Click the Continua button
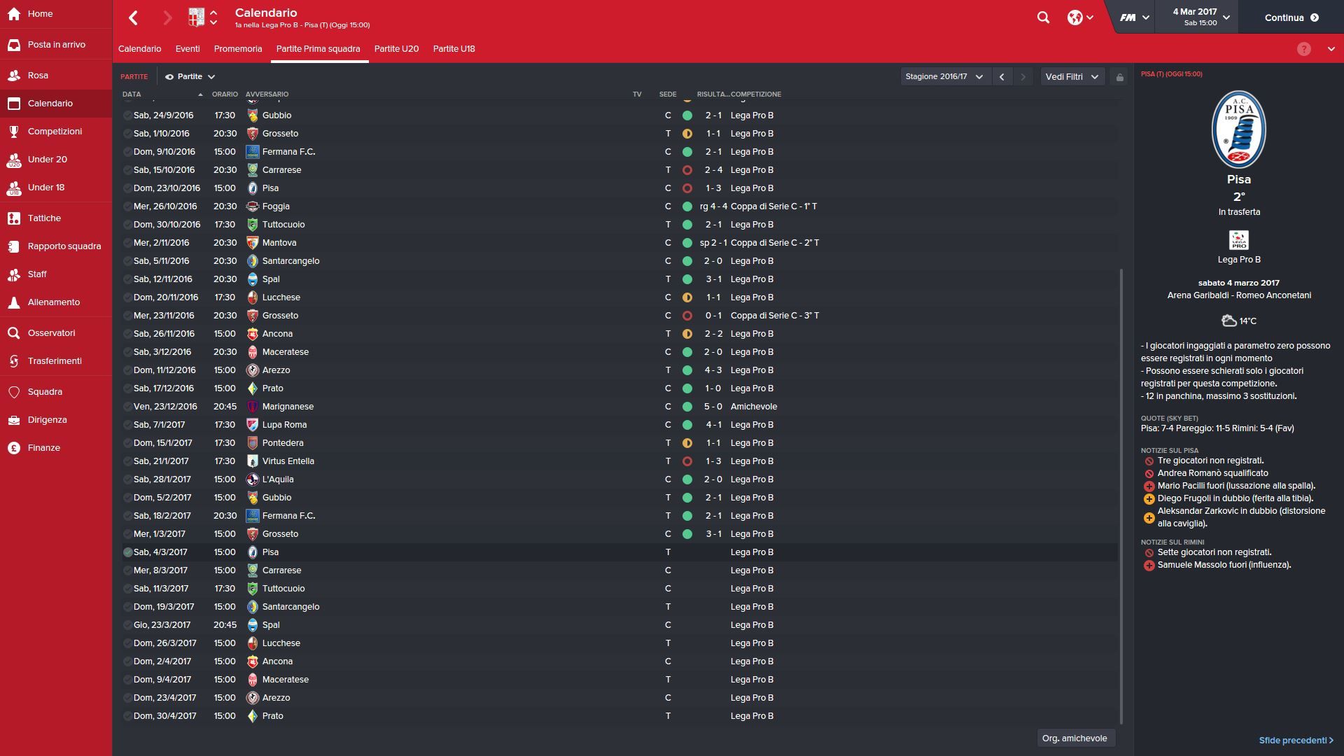The image size is (1344, 756). tap(1291, 17)
